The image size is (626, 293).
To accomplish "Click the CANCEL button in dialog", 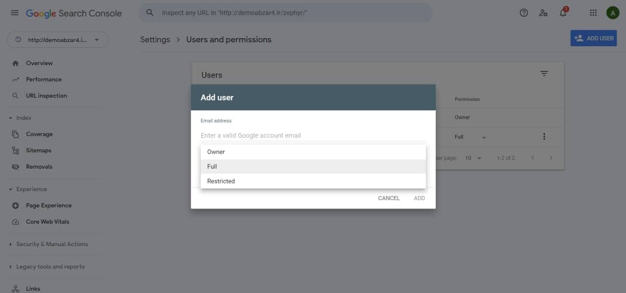I will pos(389,198).
